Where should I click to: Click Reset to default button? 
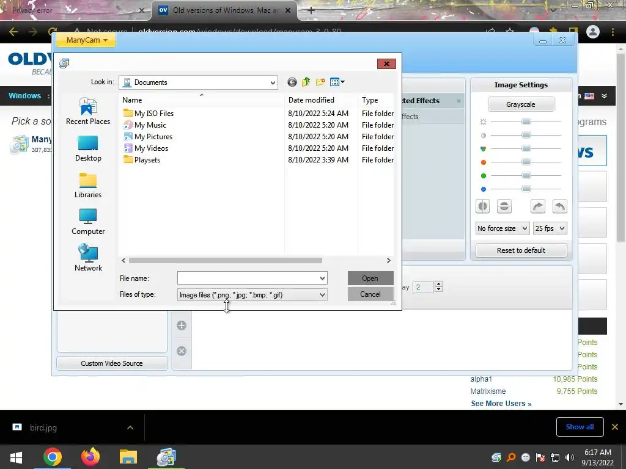coord(521,250)
